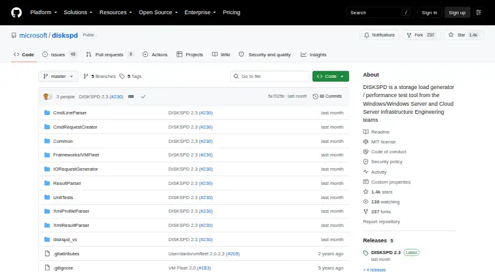495x272 pixels.
Task: Click the Sign in button
Action: click(x=429, y=12)
